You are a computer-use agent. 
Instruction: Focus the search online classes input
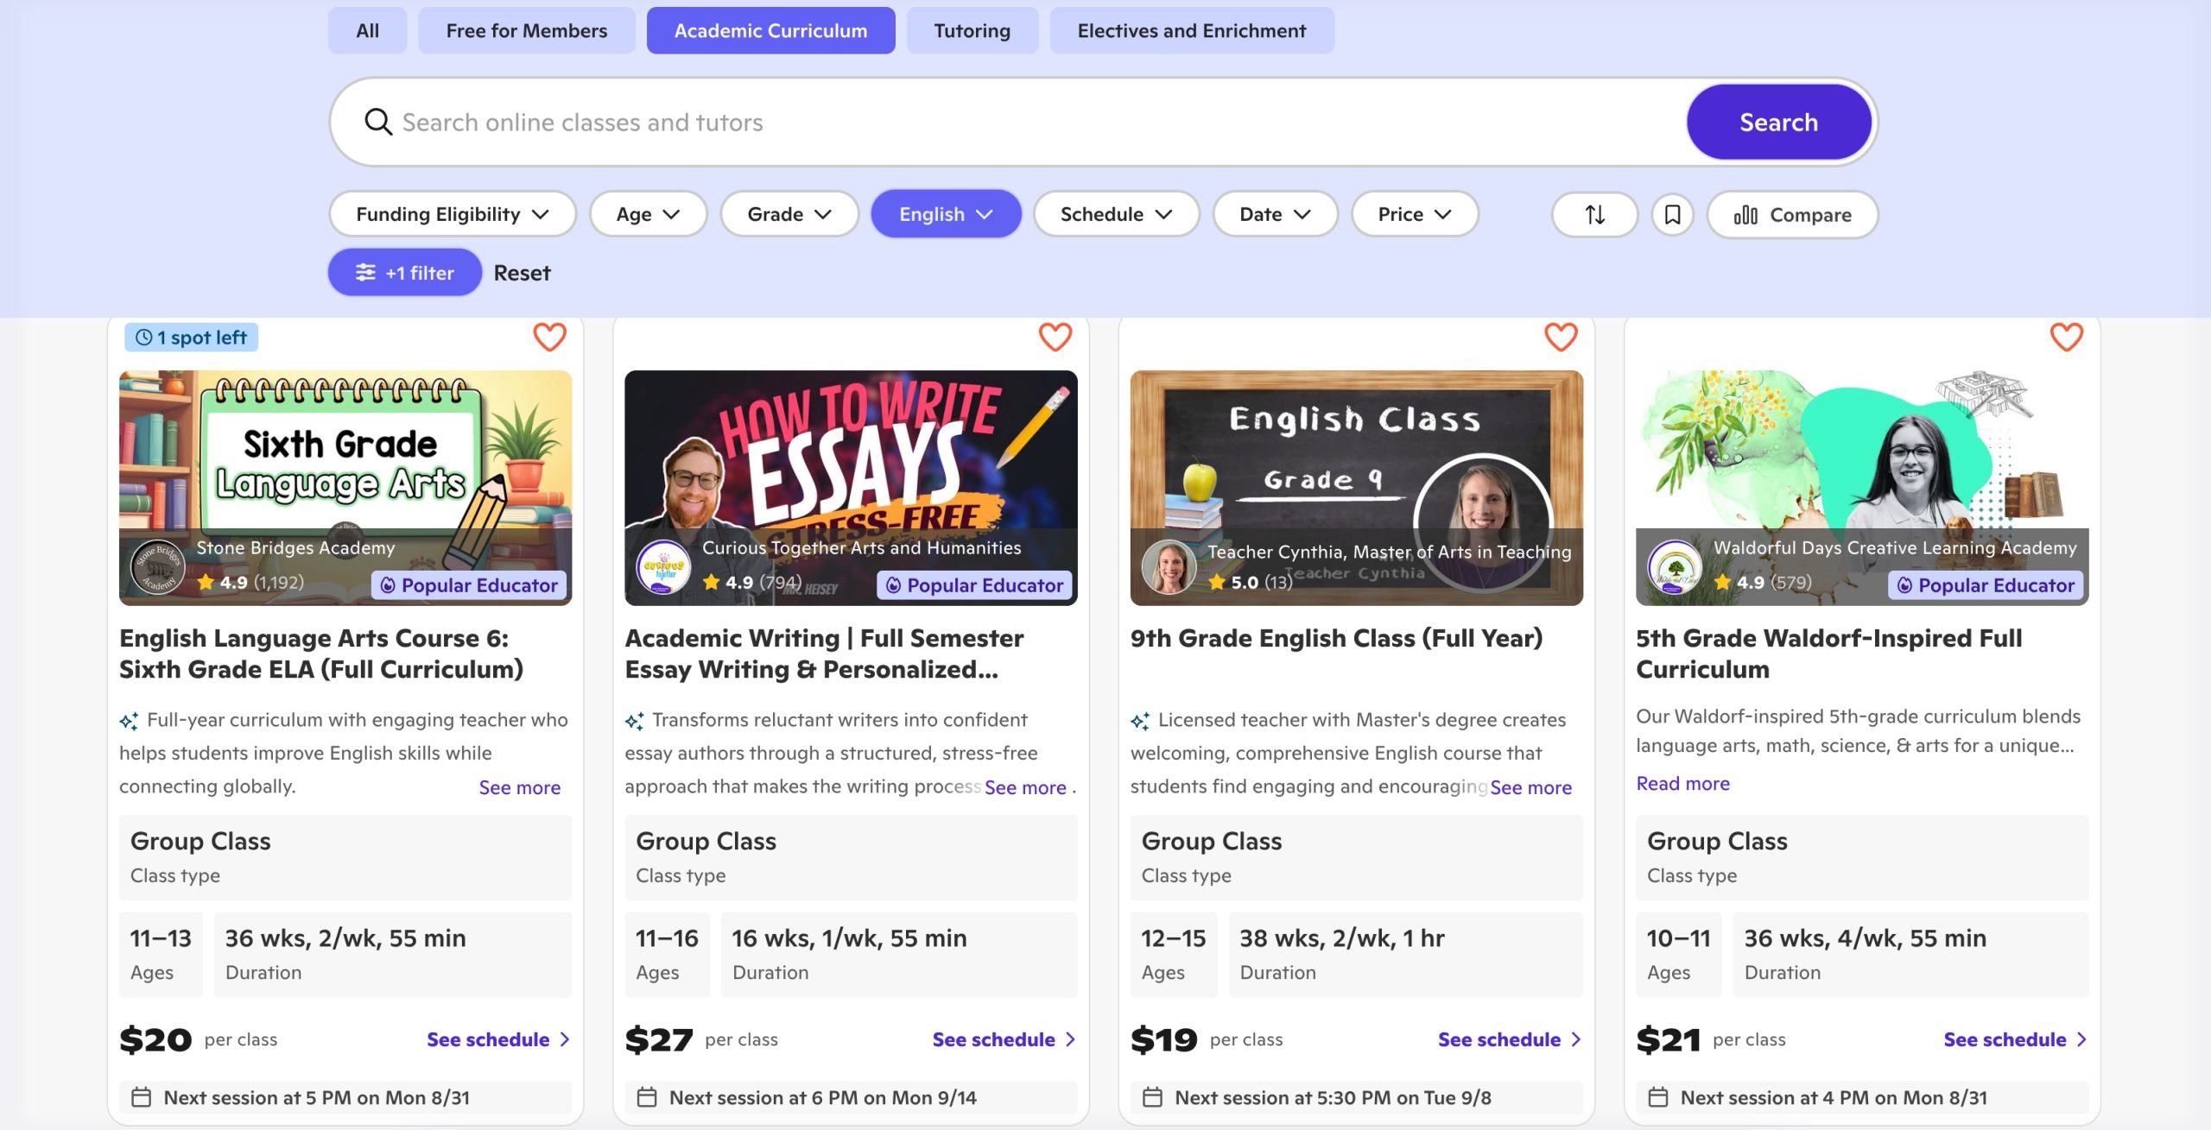click(1036, 122)
